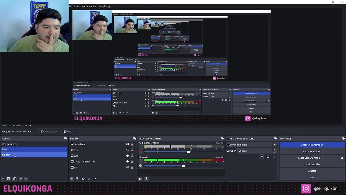Open source properties gear in Fuentes toolbar
The height and width of the screenshot is (195, 346).
point(83,179)
